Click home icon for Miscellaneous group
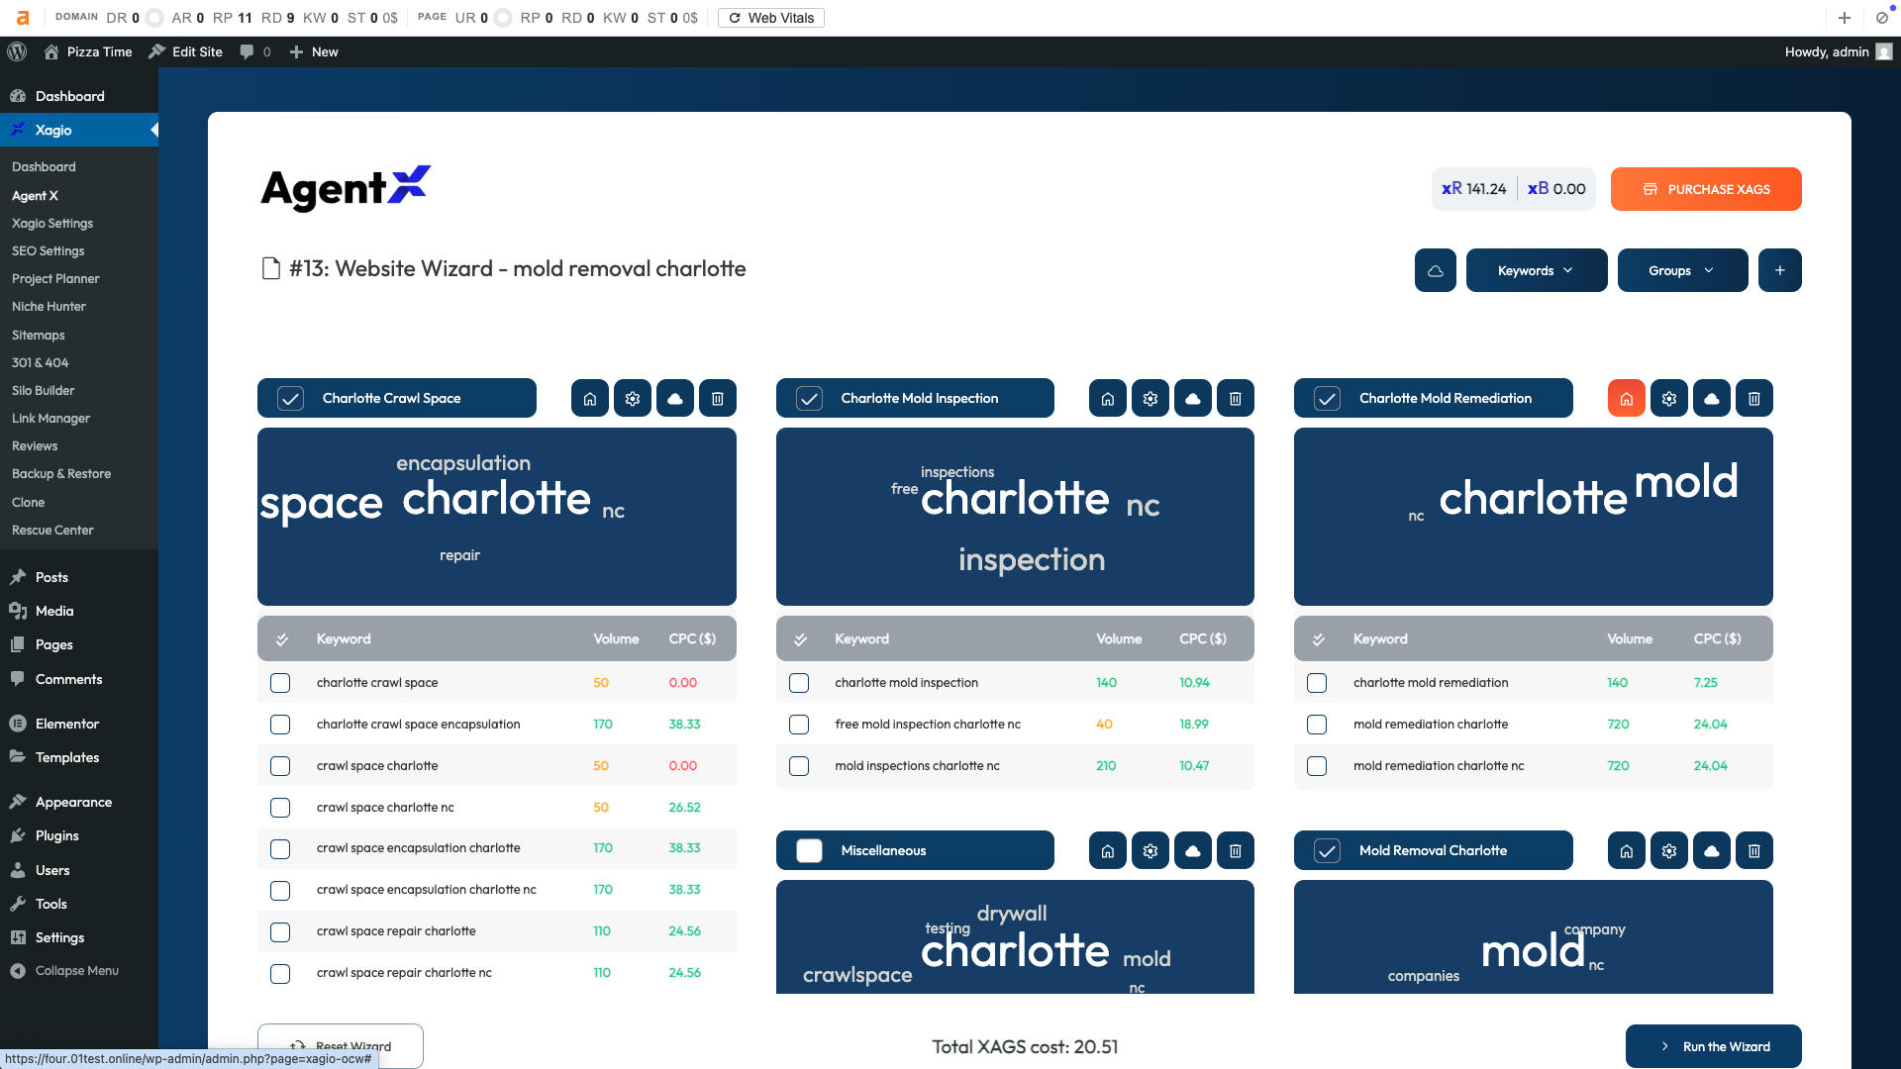The height and width of the screenshot is (1069, 1901). tap(1108, 850)
